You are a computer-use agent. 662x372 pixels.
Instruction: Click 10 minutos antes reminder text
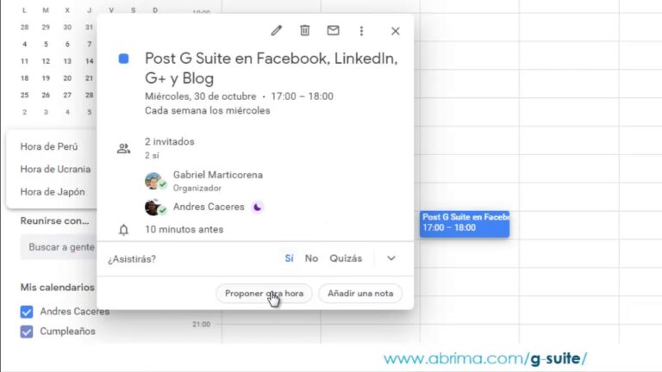[x=184, y=229]
